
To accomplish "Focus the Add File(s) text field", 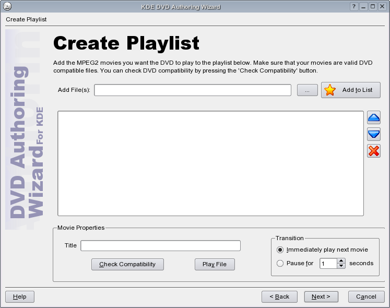I will [193, 90].
